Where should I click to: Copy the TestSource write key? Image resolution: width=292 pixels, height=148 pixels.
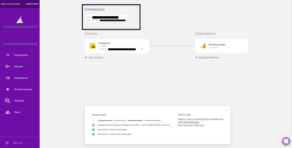point(141,49)
